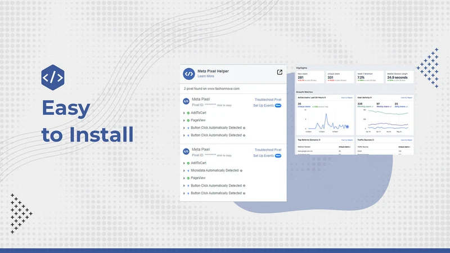
Task: Copy the upper pixel ID via click to copy
Action: [x=224, y=105]
